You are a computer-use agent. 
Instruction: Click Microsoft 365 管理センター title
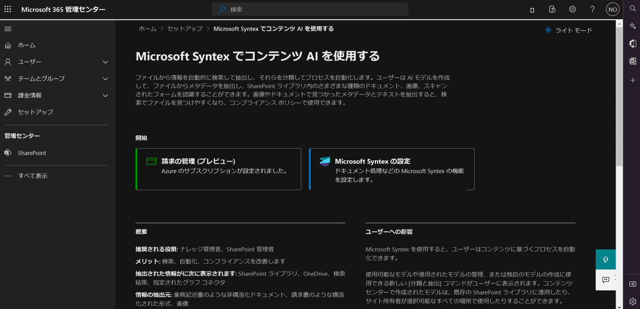click(63, 10)
